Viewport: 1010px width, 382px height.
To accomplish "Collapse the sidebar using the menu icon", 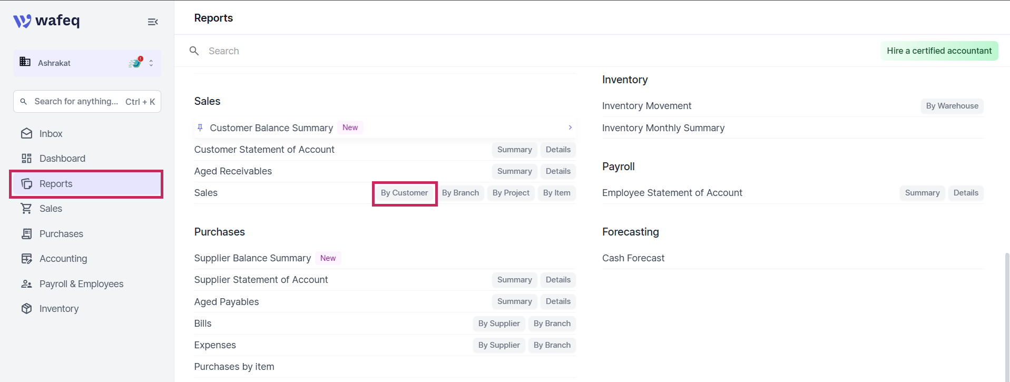I will click(x=153, y=22).
